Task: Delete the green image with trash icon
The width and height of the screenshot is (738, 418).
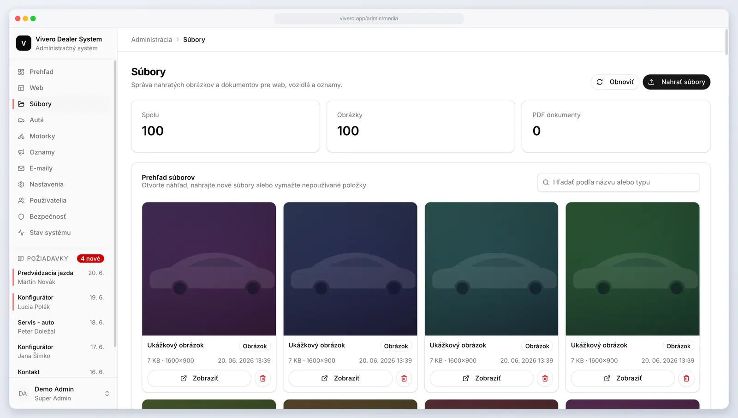Action: click(x=686, y=378)
